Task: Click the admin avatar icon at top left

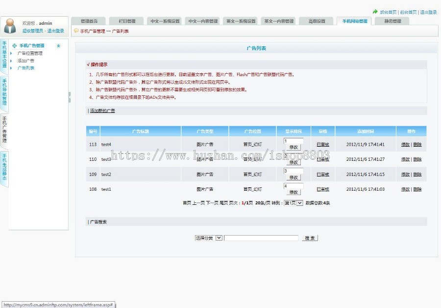Action: pos(10,25)
